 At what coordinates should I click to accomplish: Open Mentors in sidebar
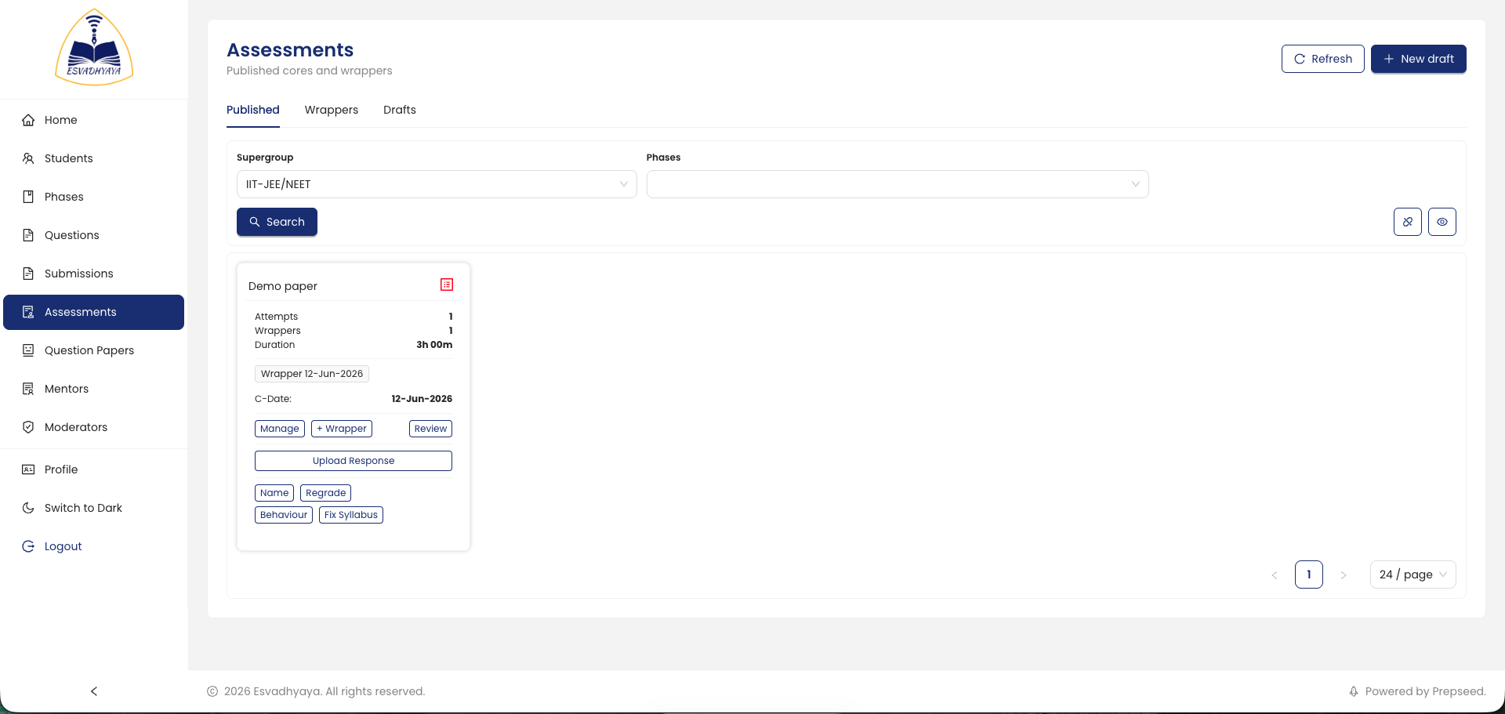[94, 389]
